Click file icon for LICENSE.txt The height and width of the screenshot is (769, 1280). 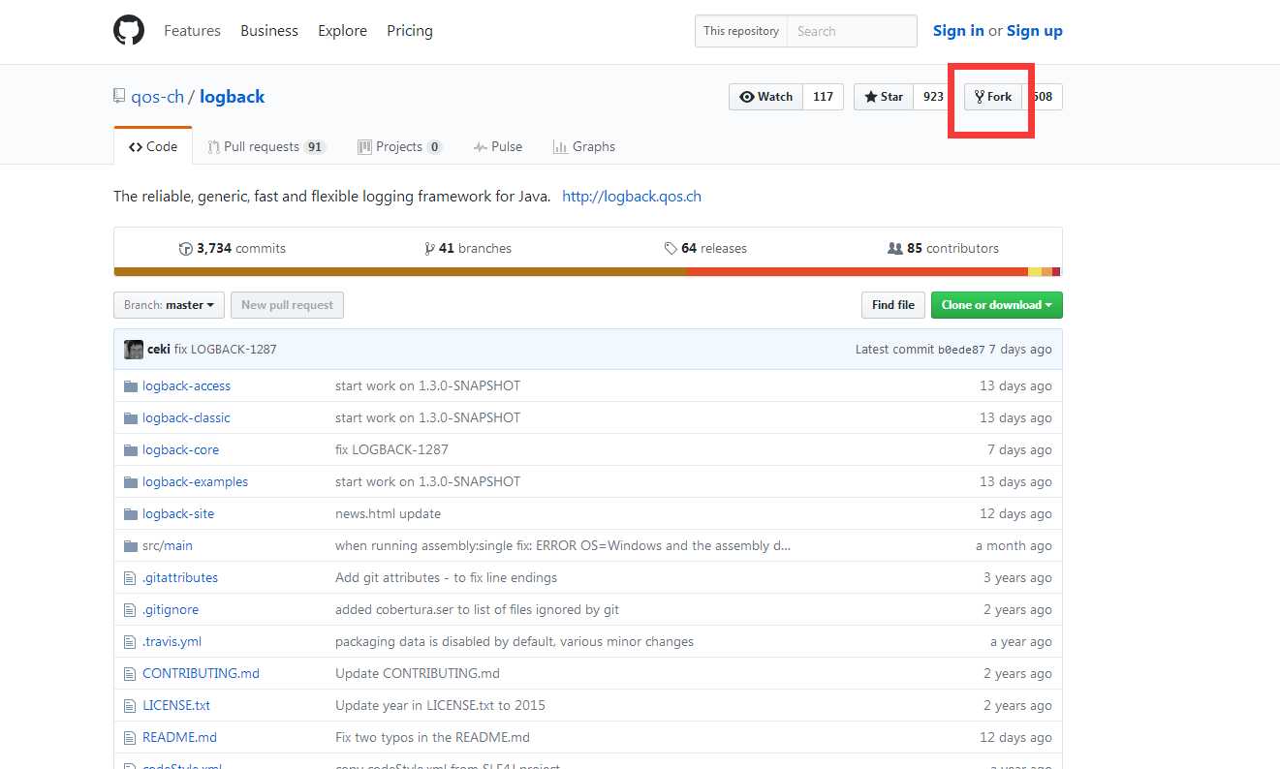(130, 706)
